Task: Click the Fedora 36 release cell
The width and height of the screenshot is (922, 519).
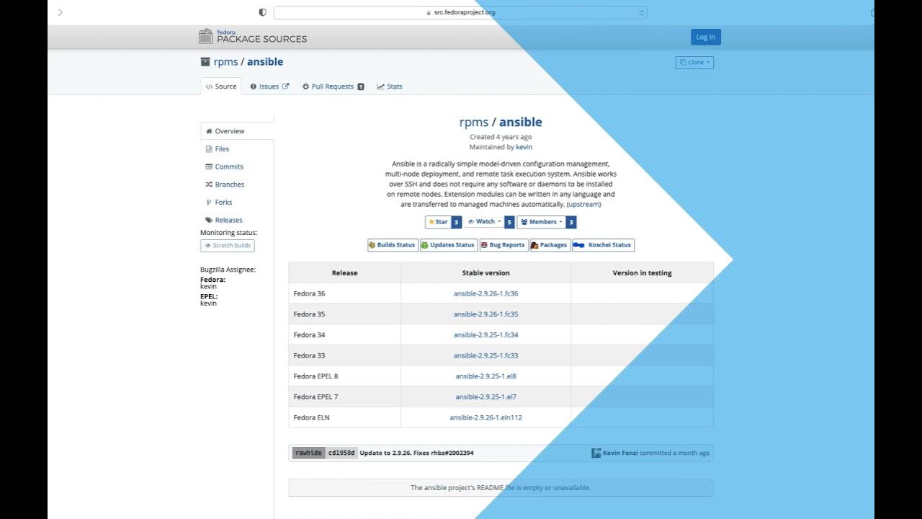Action: tap(345, 294)
